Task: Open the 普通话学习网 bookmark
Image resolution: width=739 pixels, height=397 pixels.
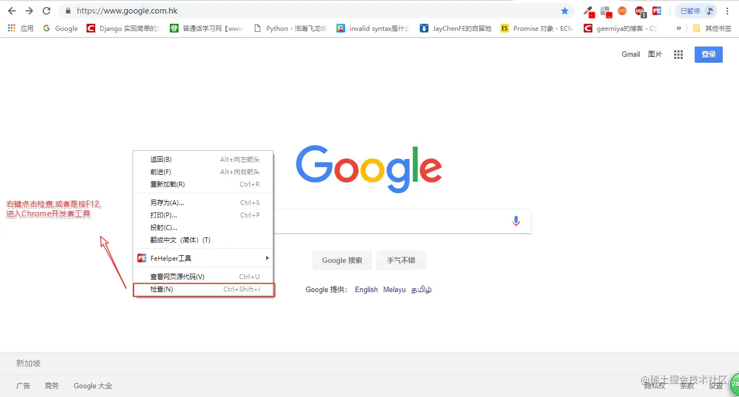Action: pyautogui.click(x=206, y=28)
